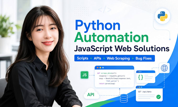Click "response = requests.get(url)" code line
Viewport: 178px width, 107px height.
point(112,76)
